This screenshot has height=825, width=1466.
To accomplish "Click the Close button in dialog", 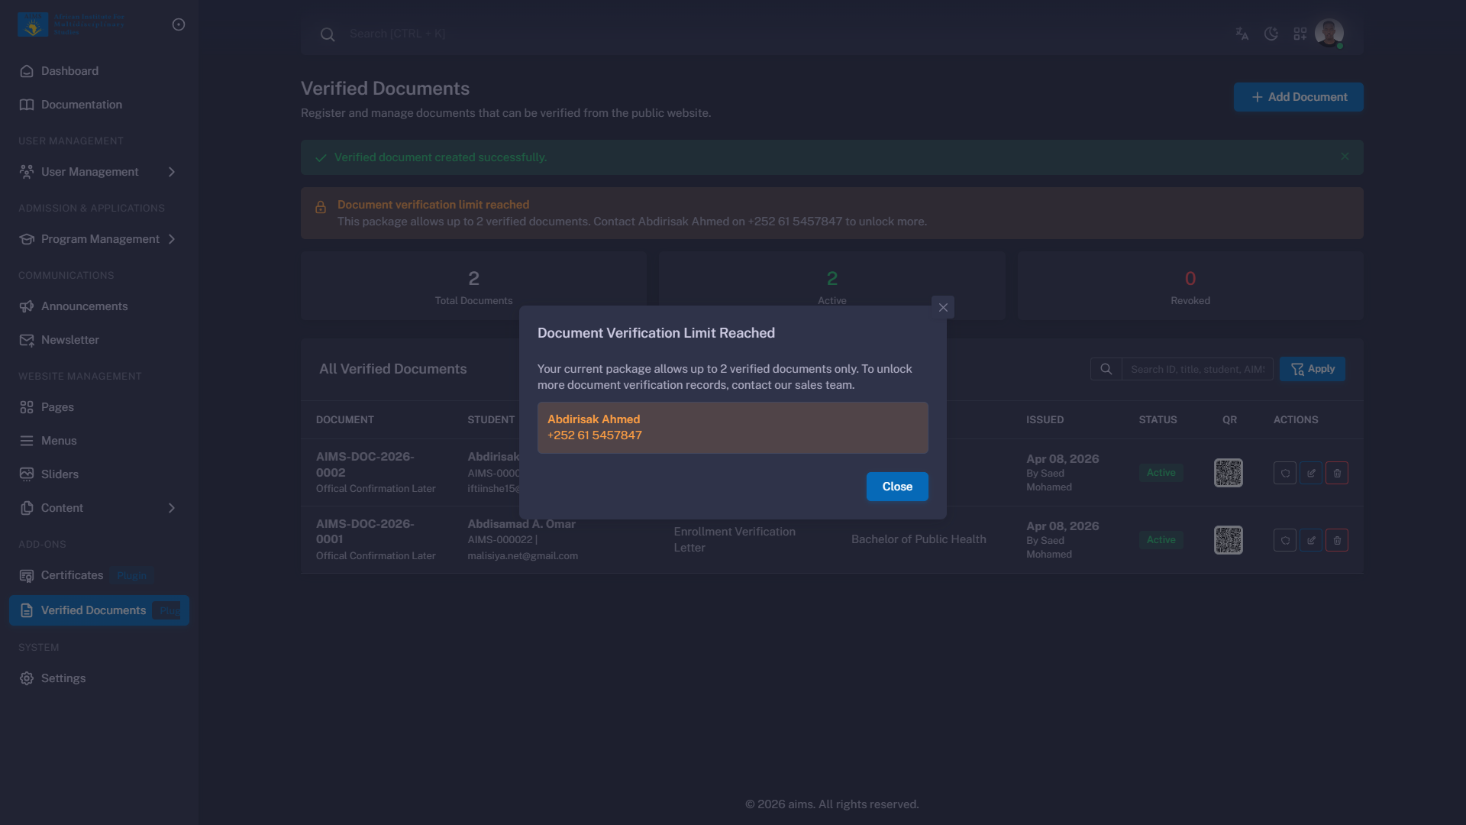I will 897,487.
